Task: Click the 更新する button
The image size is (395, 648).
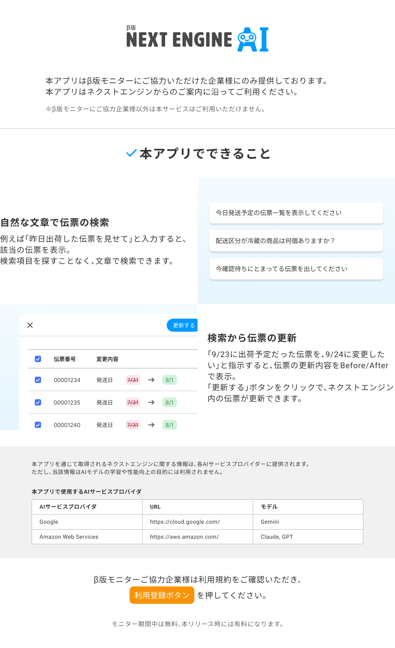Action: (x=182, y=325)
